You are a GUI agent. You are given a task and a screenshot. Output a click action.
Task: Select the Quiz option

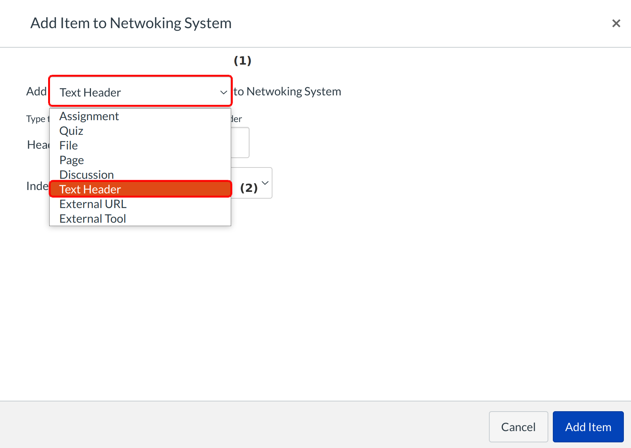71,131
